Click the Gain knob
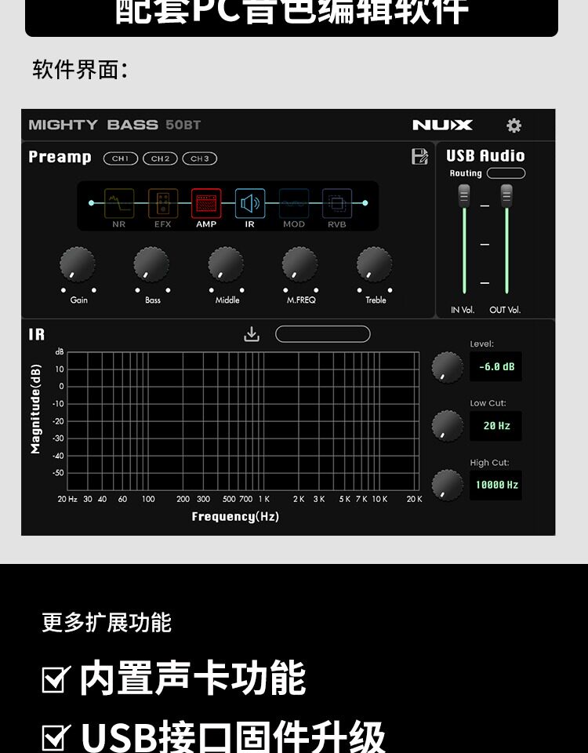 pyautogui.click(x=78, y=264)
